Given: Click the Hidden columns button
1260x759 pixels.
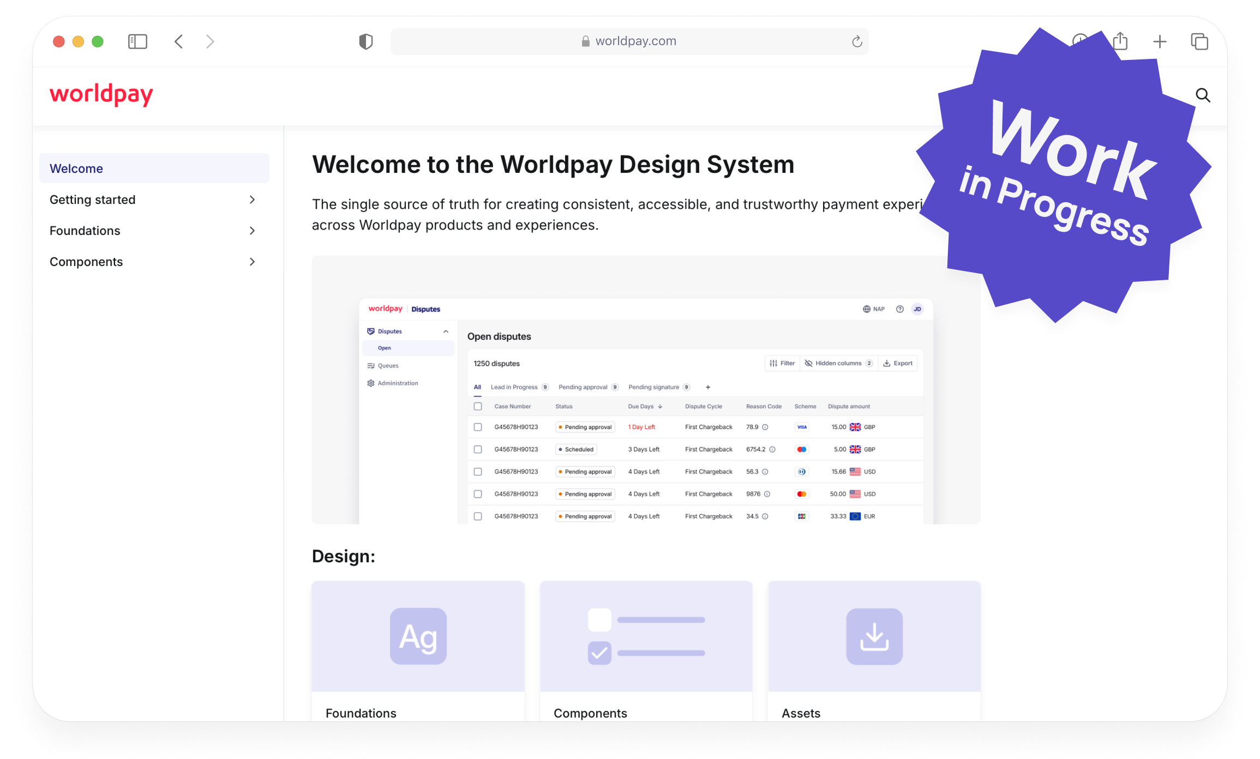Looking at the screenshot, I should pos(839,364).
